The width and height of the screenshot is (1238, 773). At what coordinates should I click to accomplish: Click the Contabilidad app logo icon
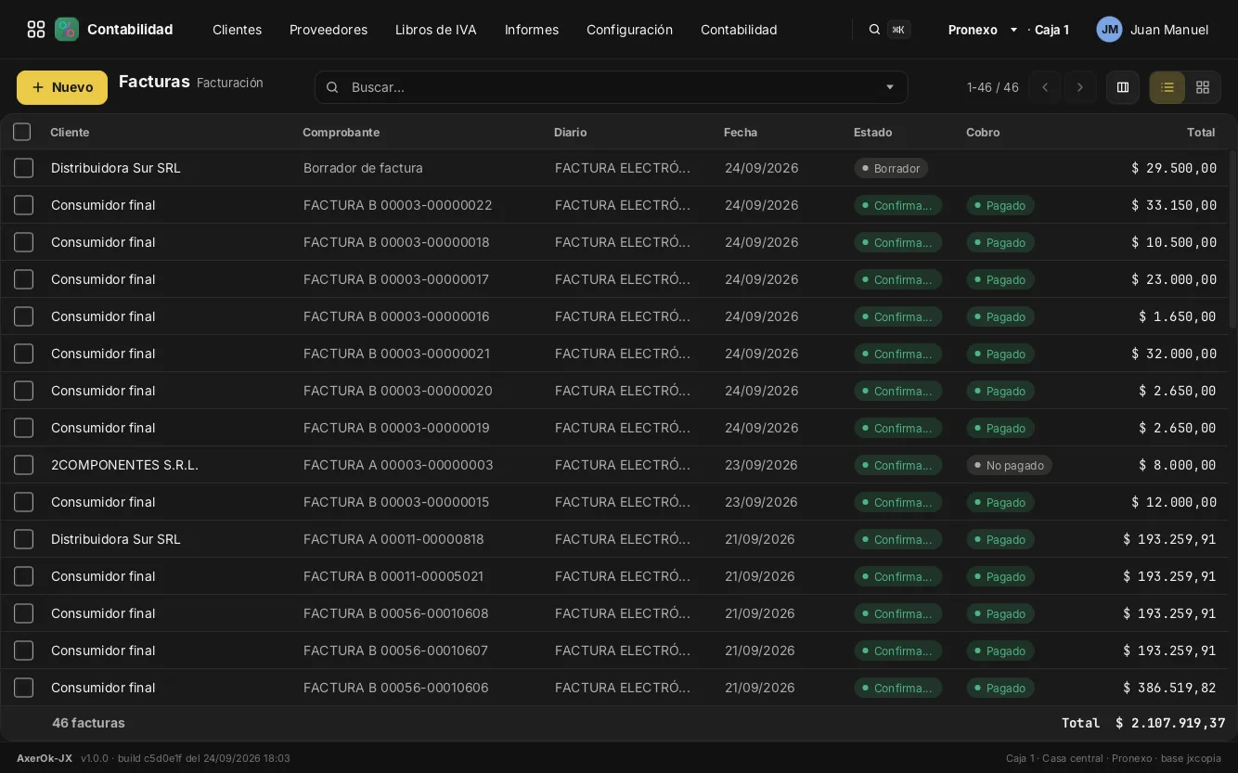67,30
